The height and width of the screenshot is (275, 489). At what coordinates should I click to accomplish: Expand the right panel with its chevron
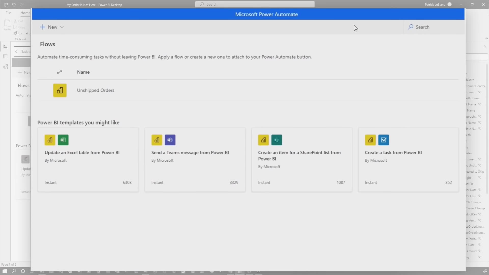485,47
